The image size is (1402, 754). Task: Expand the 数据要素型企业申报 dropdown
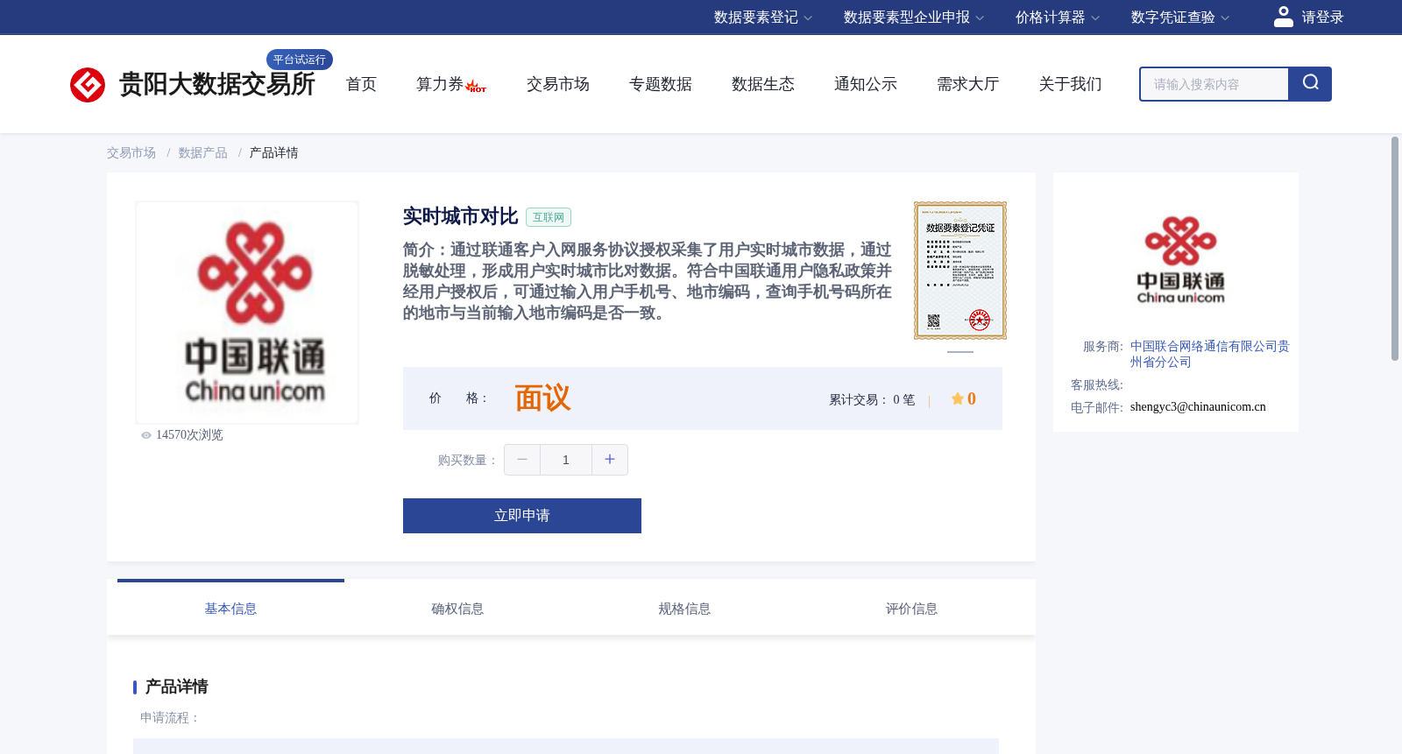pyautogui.click(x=914, y=18)
